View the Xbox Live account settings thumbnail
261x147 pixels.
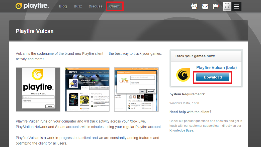[x=136, y=89]
